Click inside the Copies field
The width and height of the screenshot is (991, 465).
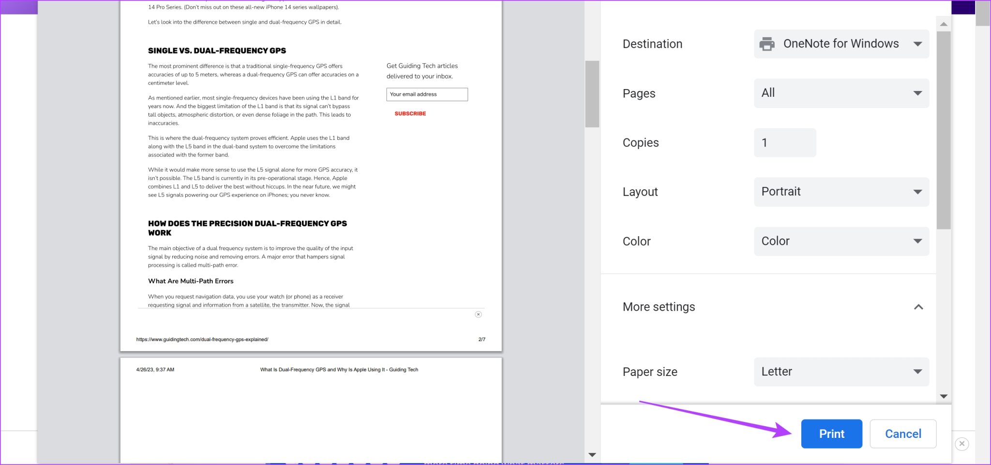(x=784, y=142)
